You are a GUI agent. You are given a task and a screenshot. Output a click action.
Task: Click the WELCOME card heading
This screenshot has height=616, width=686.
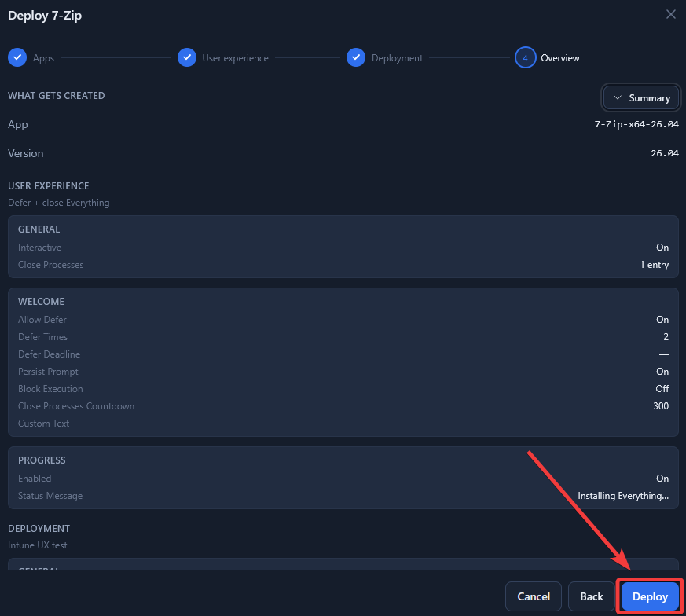(41, 302)
